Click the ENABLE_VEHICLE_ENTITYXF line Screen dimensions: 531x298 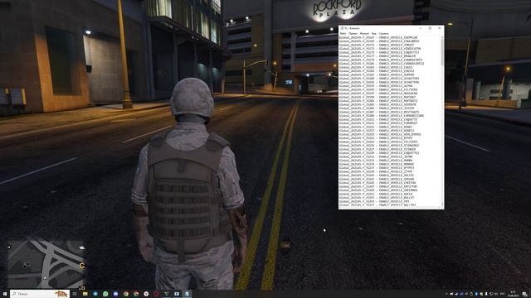(x=378, y=186)
